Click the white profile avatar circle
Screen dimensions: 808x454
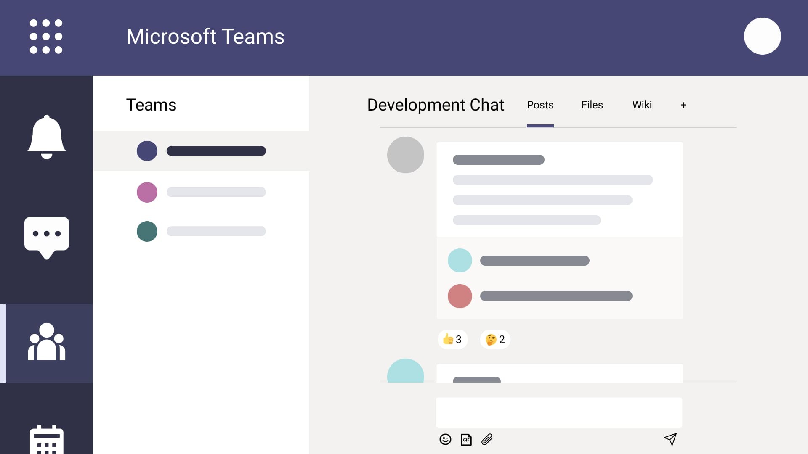click(762, 36)
